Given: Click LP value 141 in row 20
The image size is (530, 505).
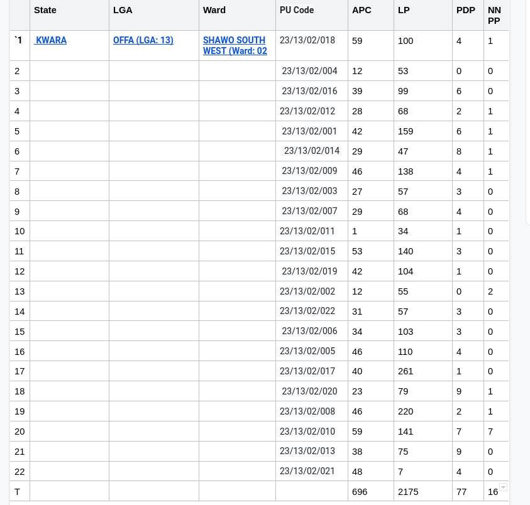Looking at the screenshot, I should (406, 432).
